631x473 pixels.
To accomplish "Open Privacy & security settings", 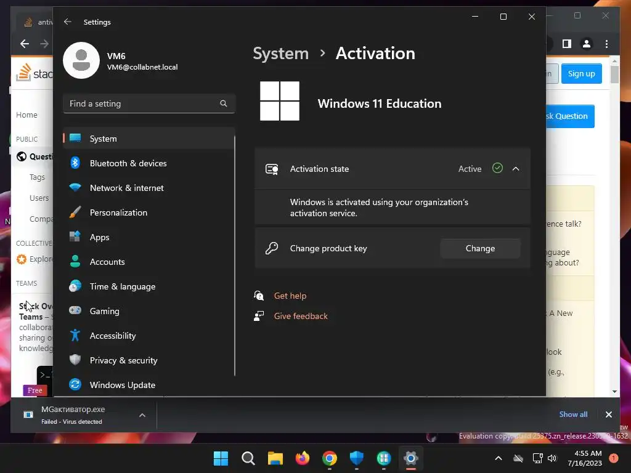I will tap(149, 360).
